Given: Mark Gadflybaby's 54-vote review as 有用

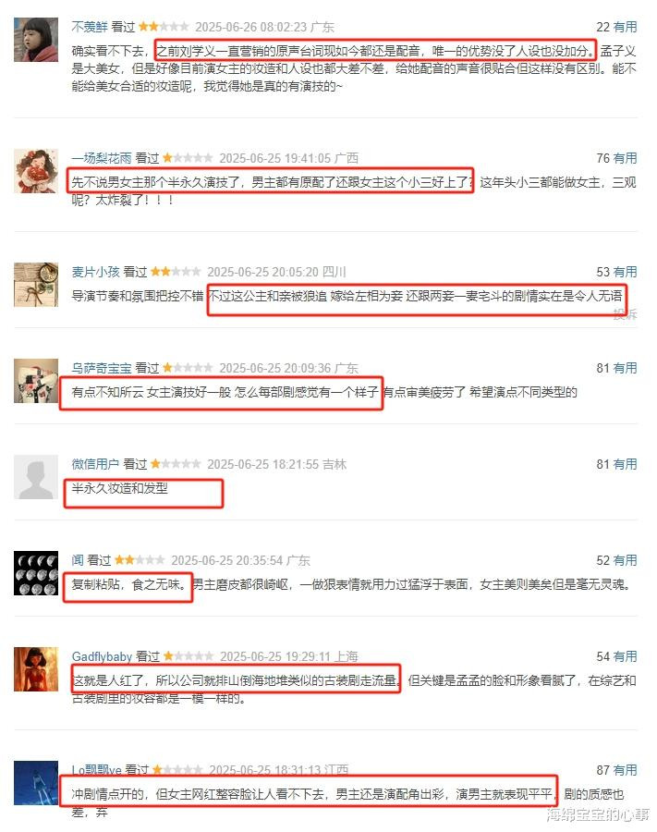Looking at the screenshot, I should pos(626,656).
